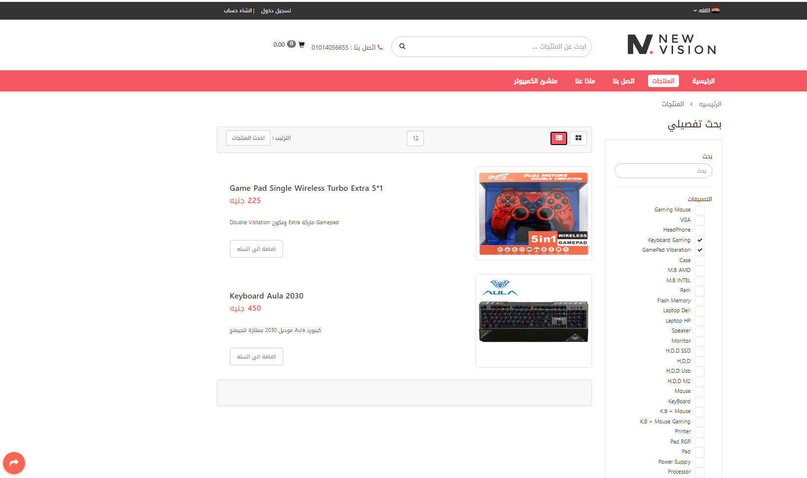807x478 pixels.
Task: Open the الرئيسية home menu item
Action: [x=703, y=81]
